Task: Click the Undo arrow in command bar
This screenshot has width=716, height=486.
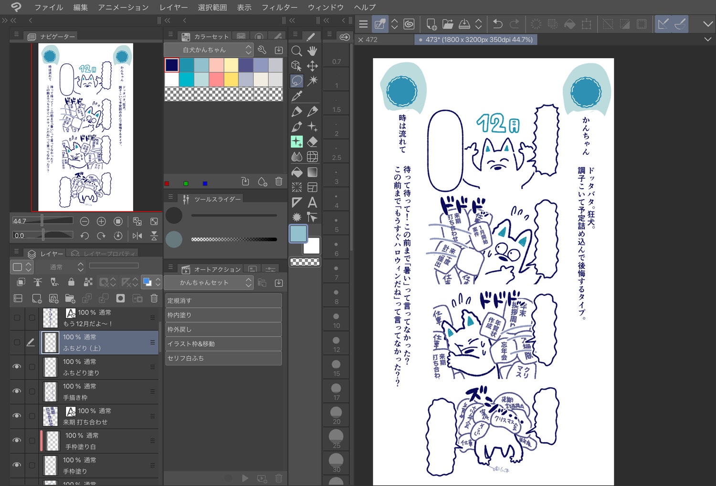Action: pos(497,24)
